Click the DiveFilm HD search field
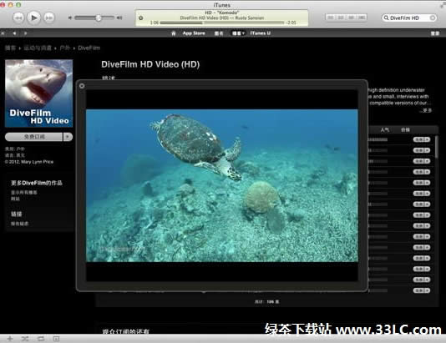 pyautogui.click(x=409, y=18)
